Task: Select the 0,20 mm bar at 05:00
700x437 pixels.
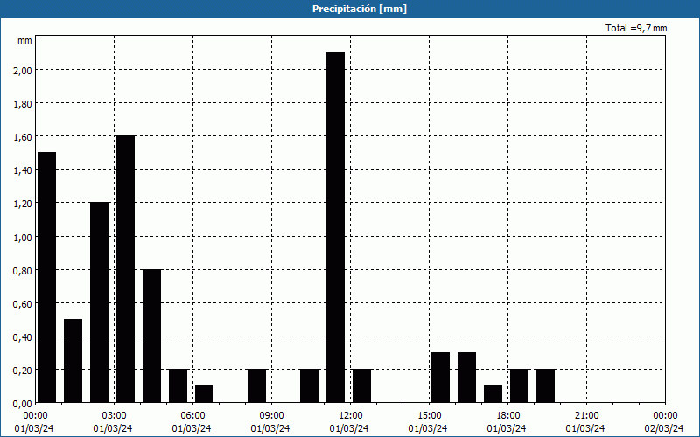Action: click(x=178, y=385)
